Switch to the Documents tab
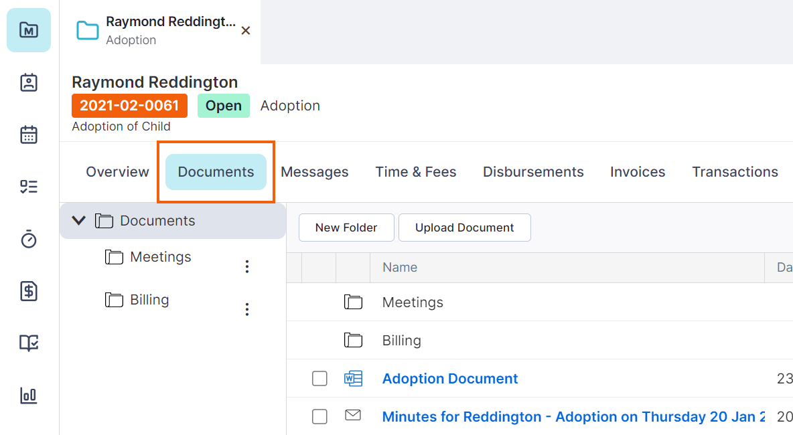Image resolution: width=793 pixels, height=435 pixels. pos(216,172)
